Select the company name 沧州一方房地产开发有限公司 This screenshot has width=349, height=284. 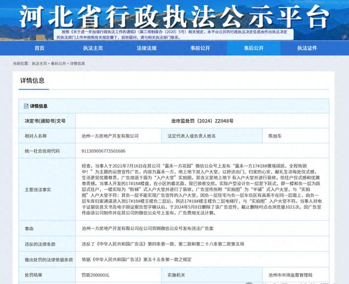click(110, 136)
